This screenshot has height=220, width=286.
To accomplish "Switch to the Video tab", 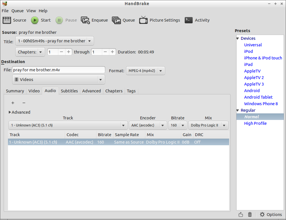I will click(x=34, y=91).
